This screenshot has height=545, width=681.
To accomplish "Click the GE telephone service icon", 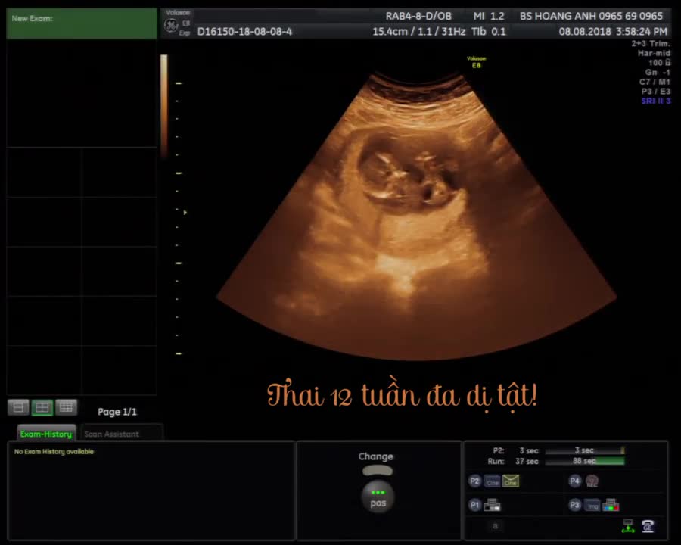I will coord(648,526).
